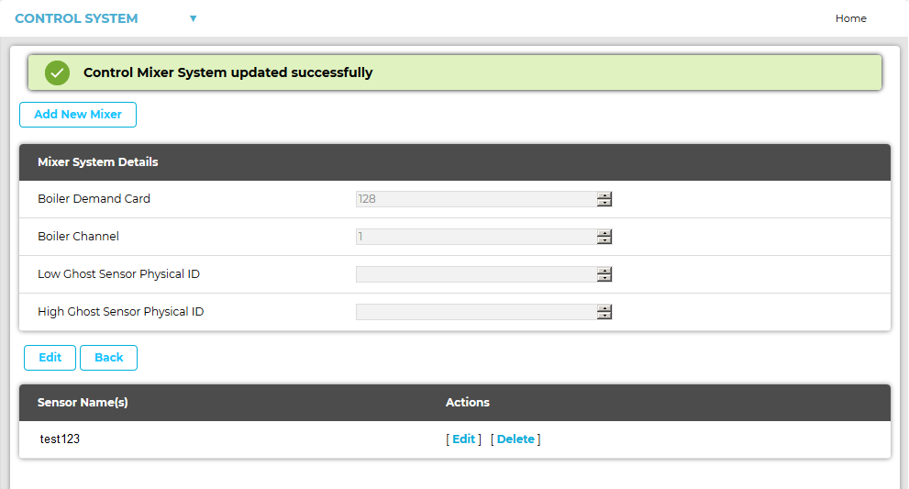The height and width of the screenshot is (489, 909).
Task: Edit the test123 sensor row
Action: 463,439
